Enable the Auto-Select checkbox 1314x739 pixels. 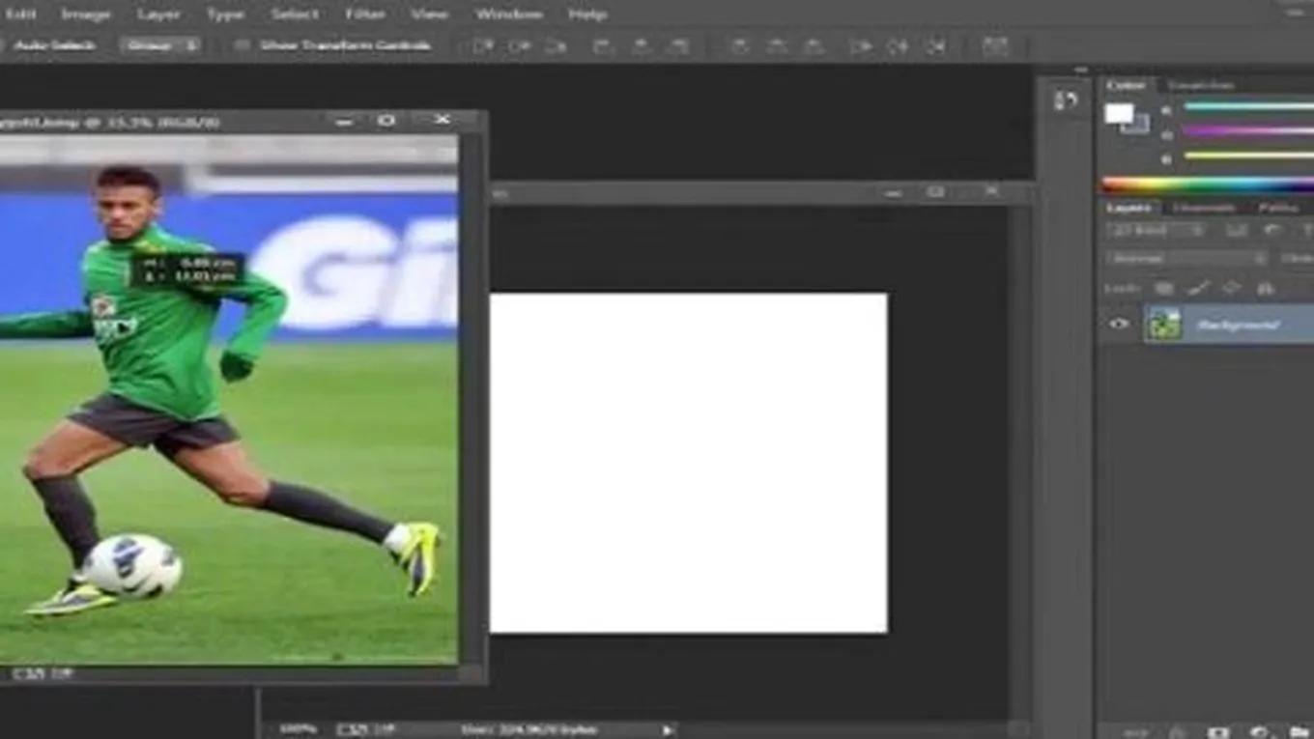coord(6,45)
